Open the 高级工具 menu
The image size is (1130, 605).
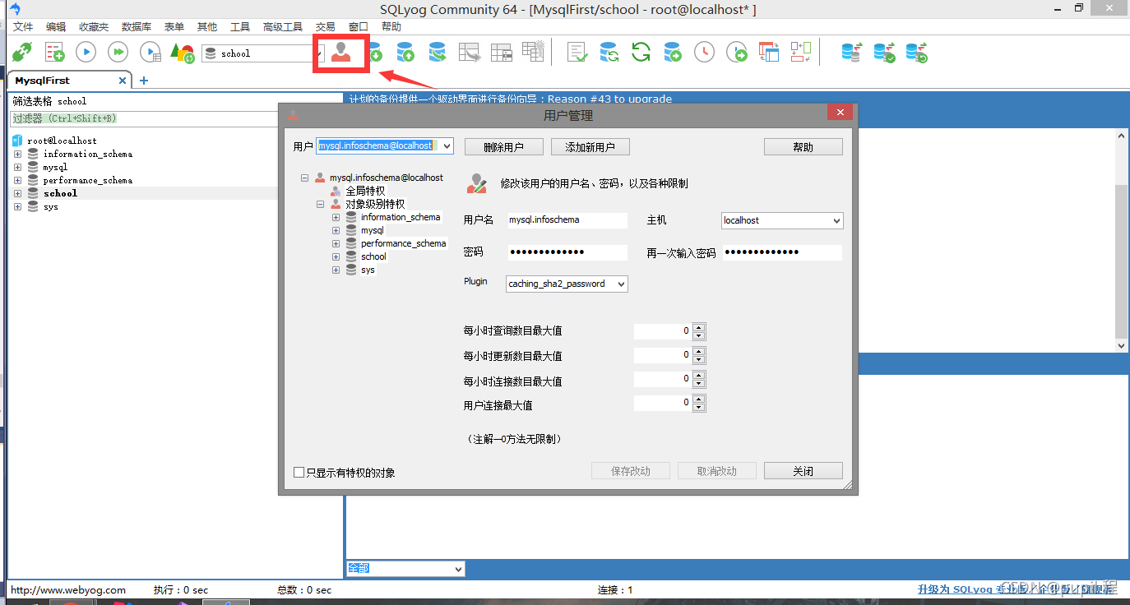[283, 27]
